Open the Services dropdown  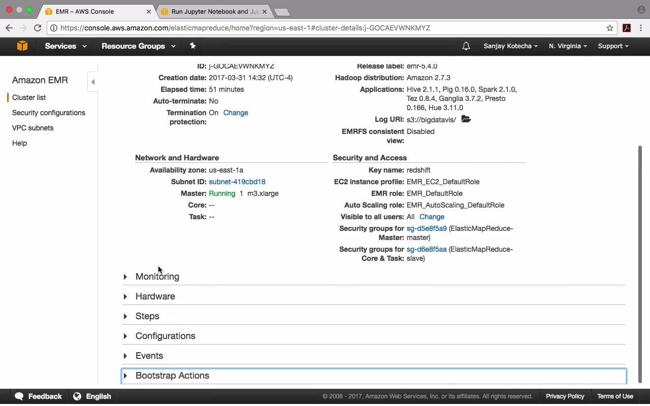[x=66, y=46]
